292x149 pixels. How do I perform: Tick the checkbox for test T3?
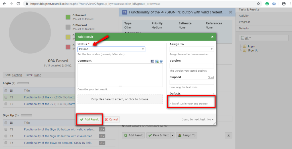tap(6, 129)
